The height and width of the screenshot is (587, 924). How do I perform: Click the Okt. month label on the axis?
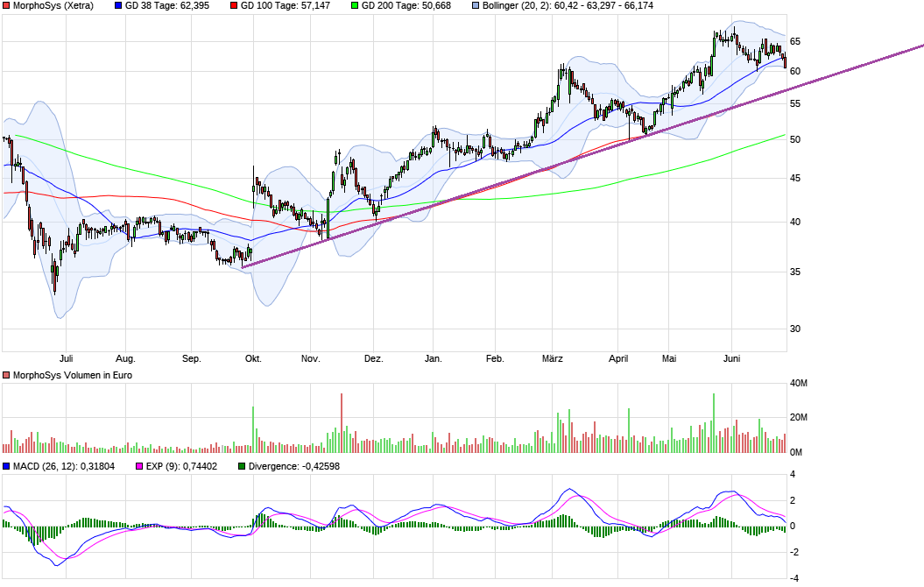tap(253, 358)
